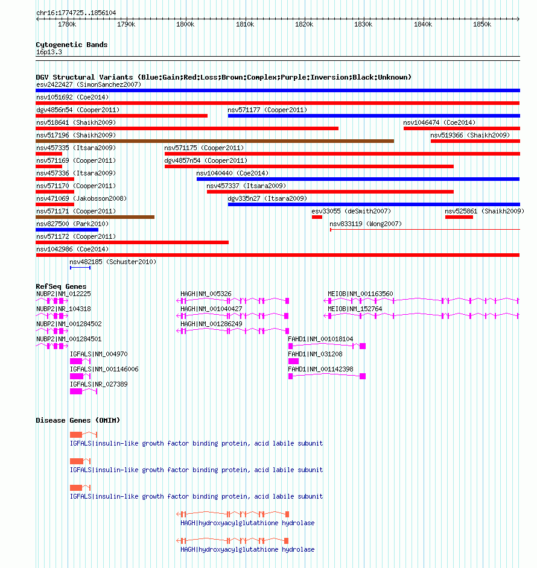Screen dimensions: 537x568
Task: Click the 1780k ruler mark
Action: pos(67,25)
